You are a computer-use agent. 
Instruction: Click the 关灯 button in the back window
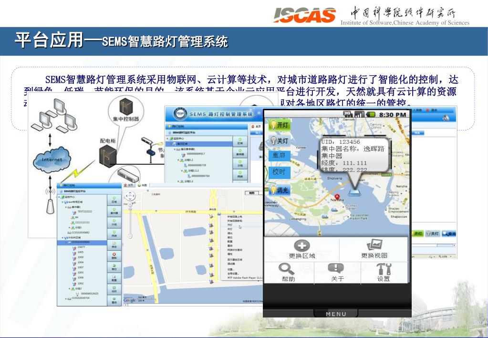click(432, 233)
